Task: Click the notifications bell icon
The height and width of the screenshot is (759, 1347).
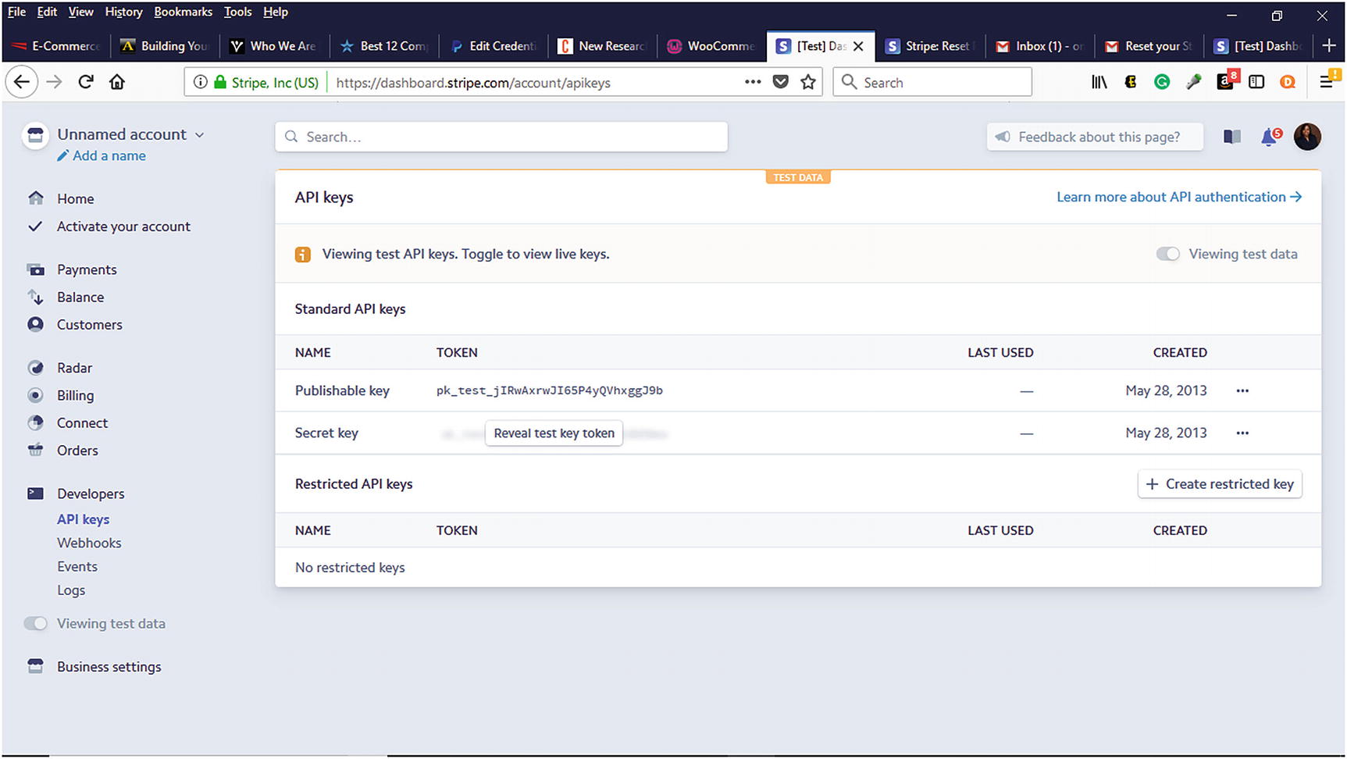Action: pos(1269,137)
